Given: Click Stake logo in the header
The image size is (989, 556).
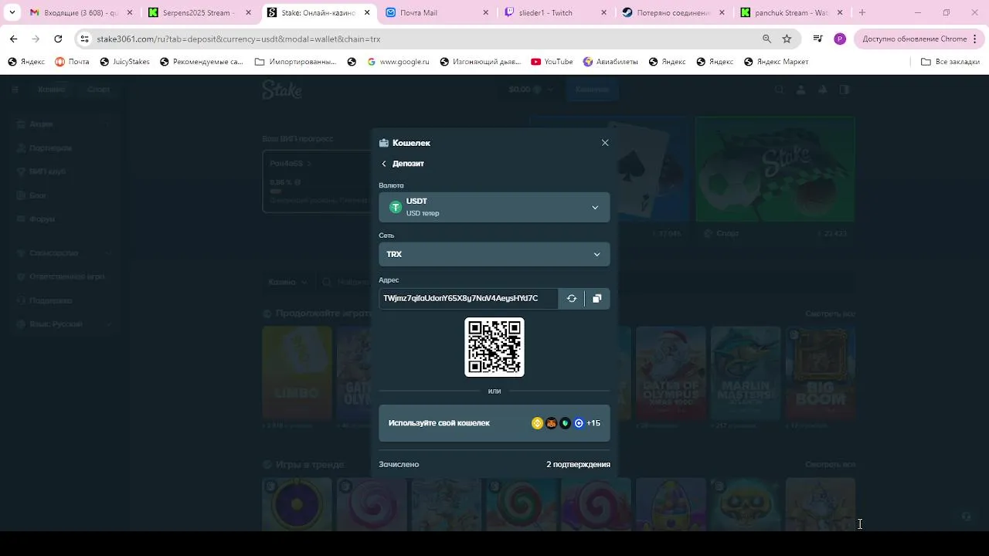Looking at the screenshot, I should pos(282,90).
